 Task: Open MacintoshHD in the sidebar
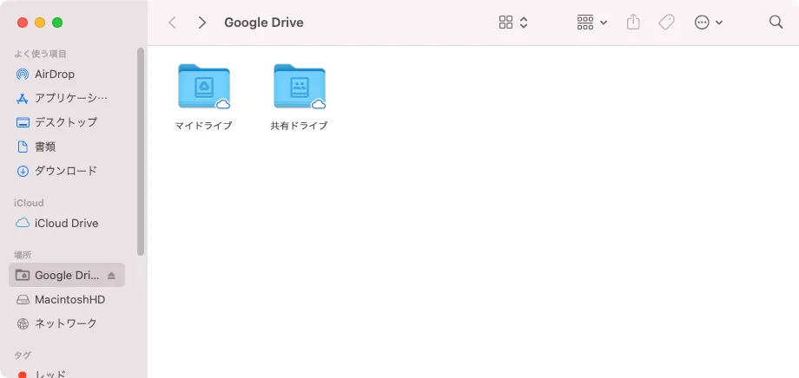click(69, 299)
